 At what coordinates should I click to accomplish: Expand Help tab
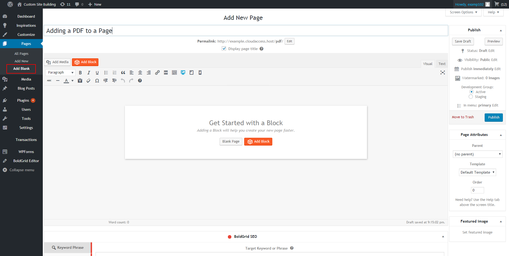point(493,12)
